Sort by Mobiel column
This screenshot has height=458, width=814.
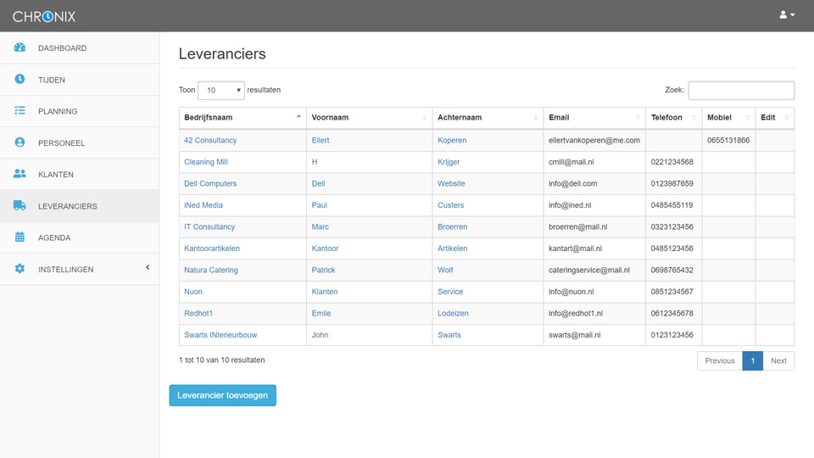(x=729, y=118)
